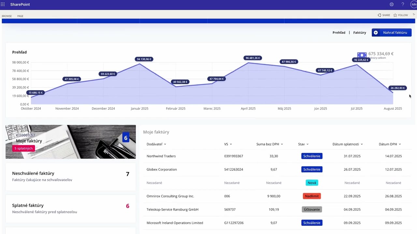Click the 87 986,56 € chart data label
417x234 pixels.
point(289,62)
